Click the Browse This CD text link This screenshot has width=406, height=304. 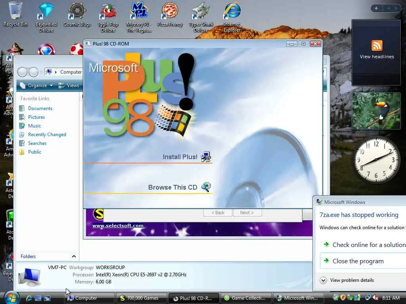(173, 187)
